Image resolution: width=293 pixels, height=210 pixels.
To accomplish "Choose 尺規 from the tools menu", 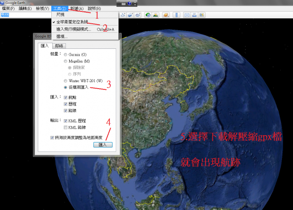I will pos(85,15).
